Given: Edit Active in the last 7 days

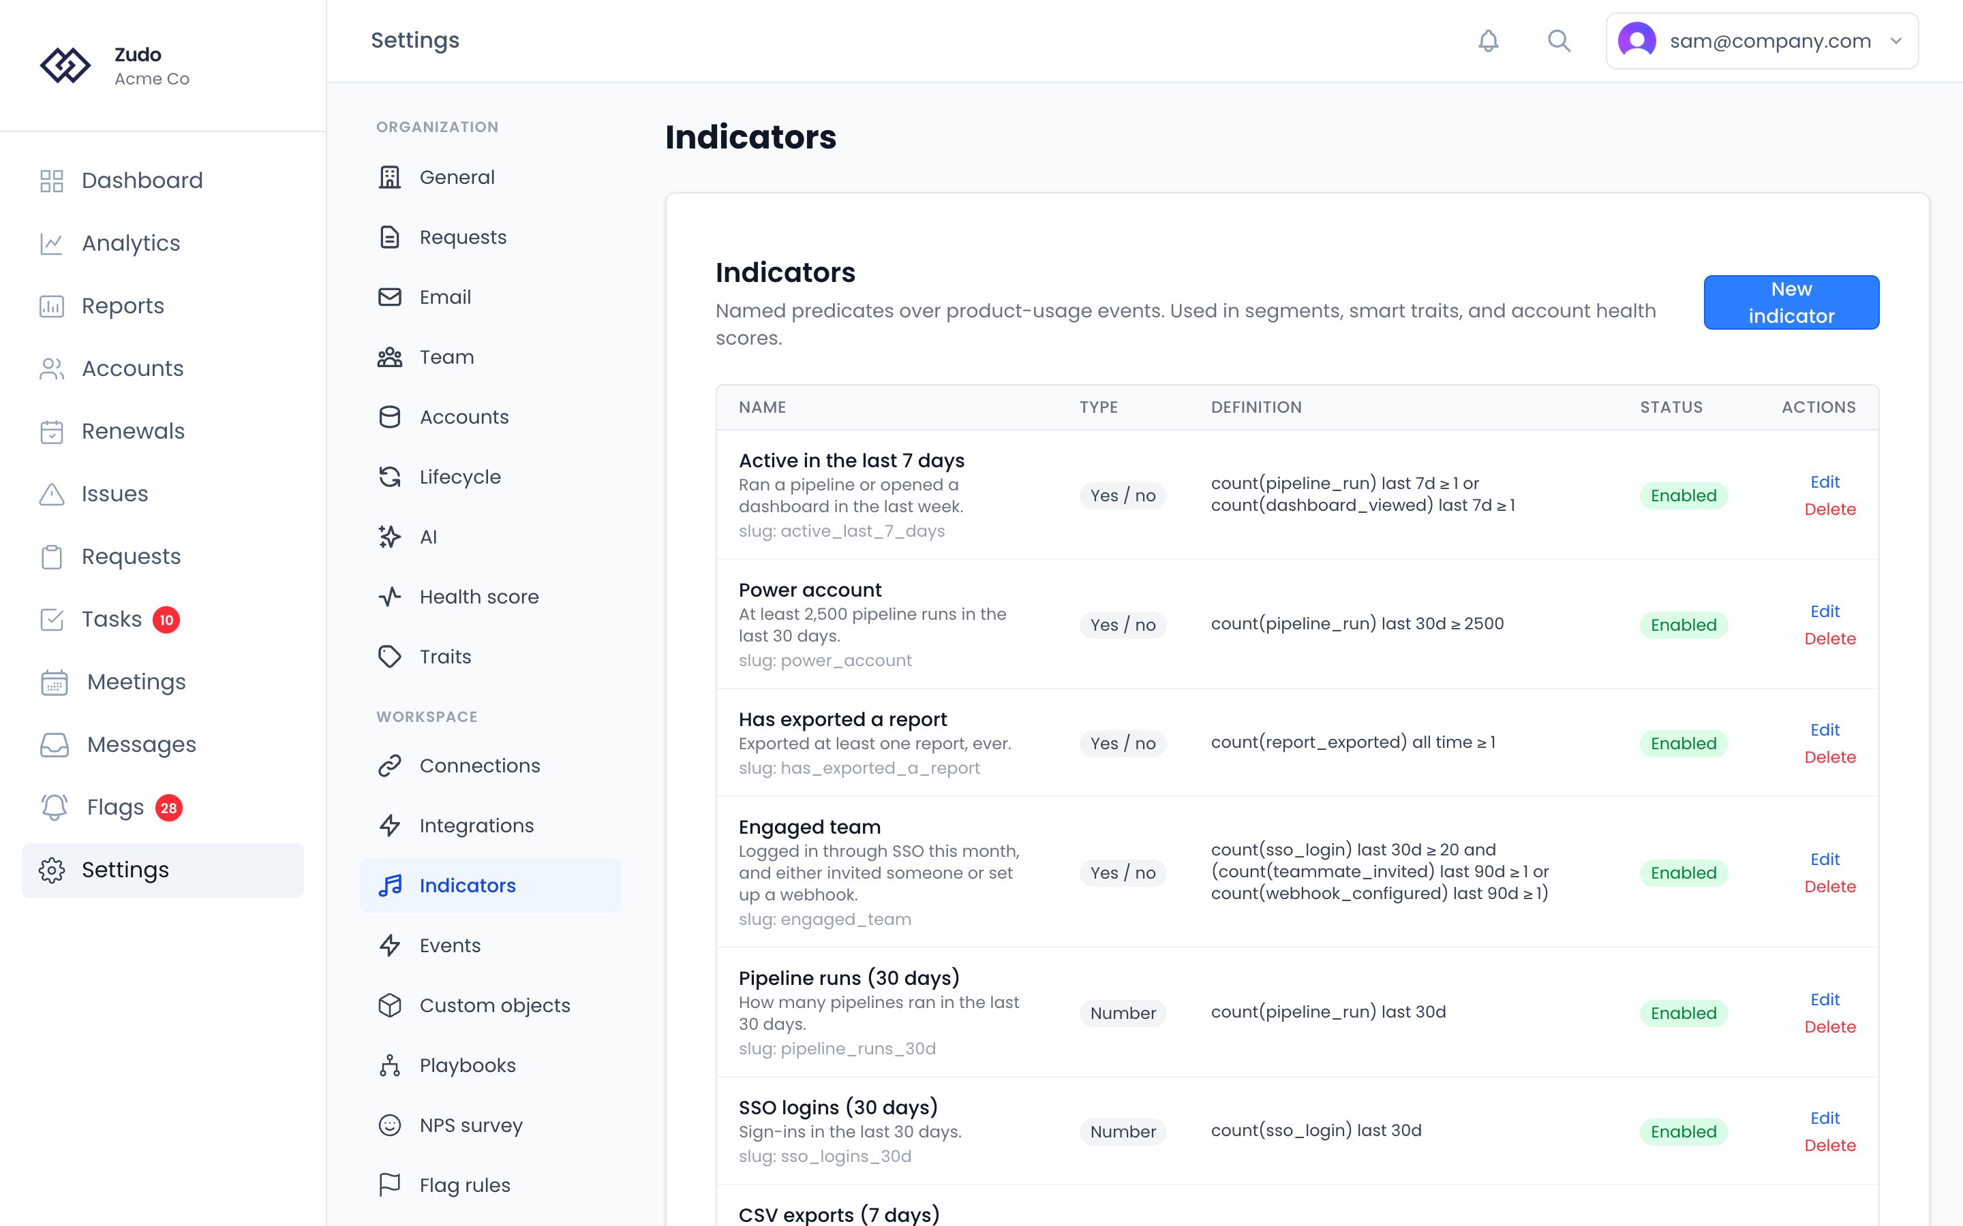Looking at the screenshot, I should [x=1824, y=482].
